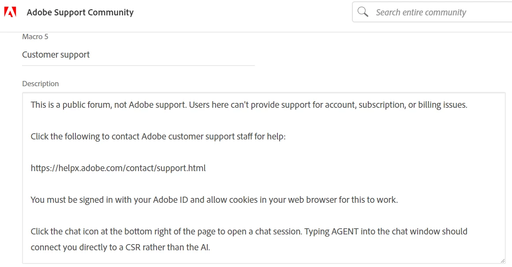Click the Macro 5 field label
The width and height of the screenshot is (512, 267).
35,37
